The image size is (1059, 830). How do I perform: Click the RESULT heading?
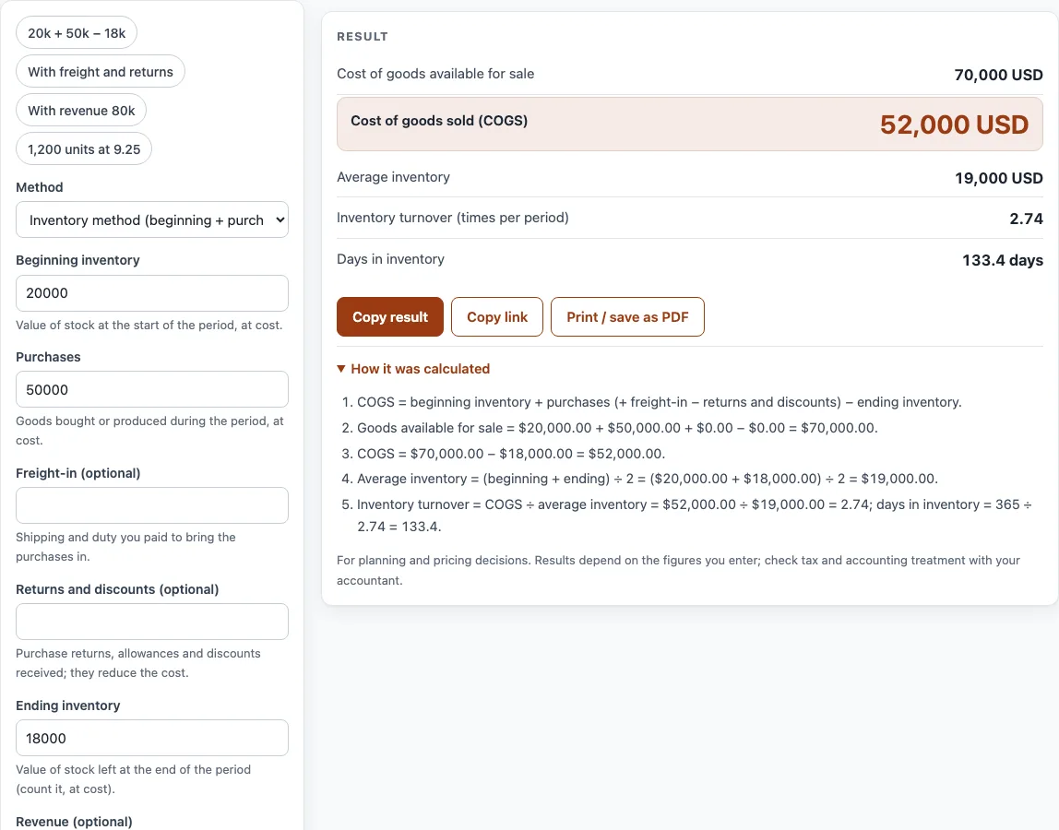pos(363,37)
